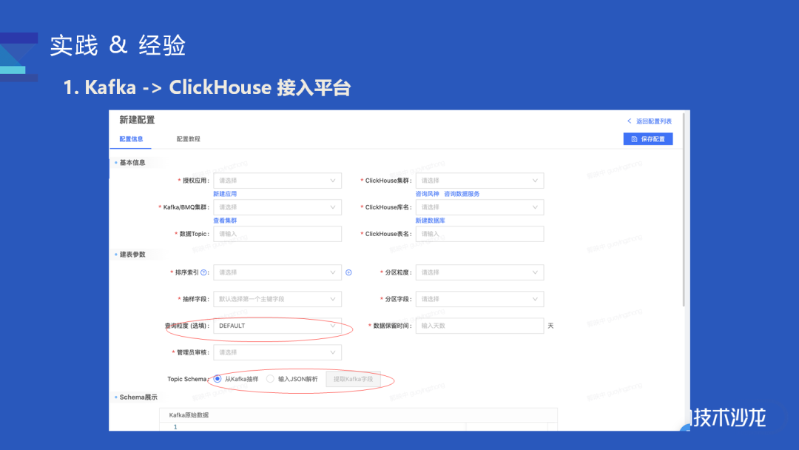Click the plus icon beside 排序索引
The height and width of the screenshot is (450, 799).
point(348,272)
